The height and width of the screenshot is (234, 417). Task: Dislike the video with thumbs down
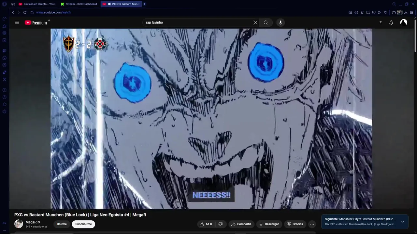pyautogui.click(x=221, y=224)
